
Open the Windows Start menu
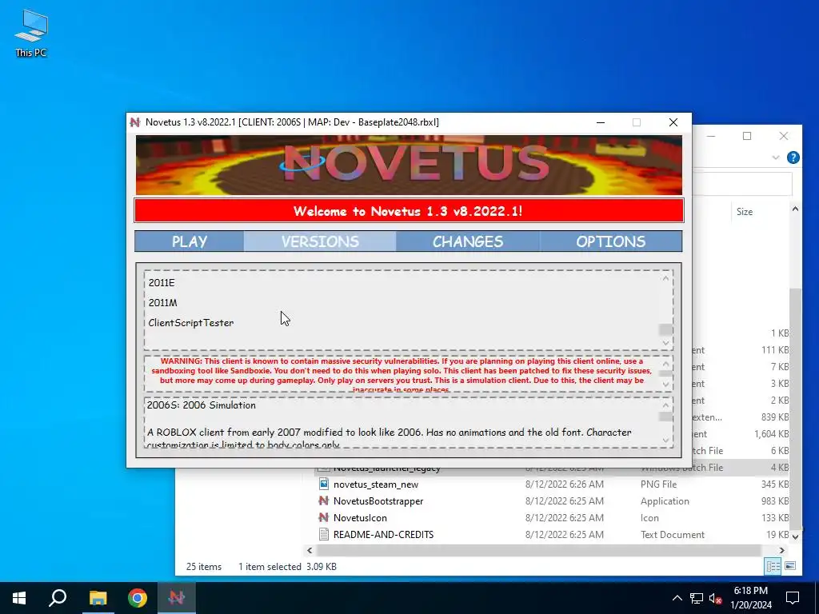tap(19, 598)
